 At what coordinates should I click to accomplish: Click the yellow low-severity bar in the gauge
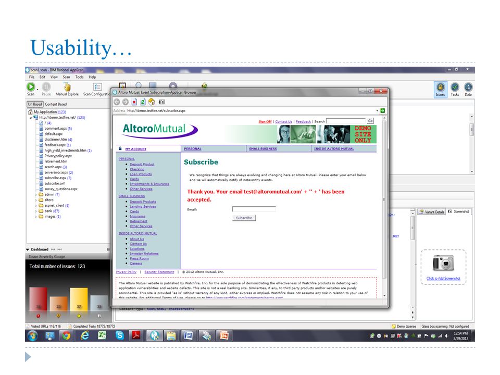(79, 299)
